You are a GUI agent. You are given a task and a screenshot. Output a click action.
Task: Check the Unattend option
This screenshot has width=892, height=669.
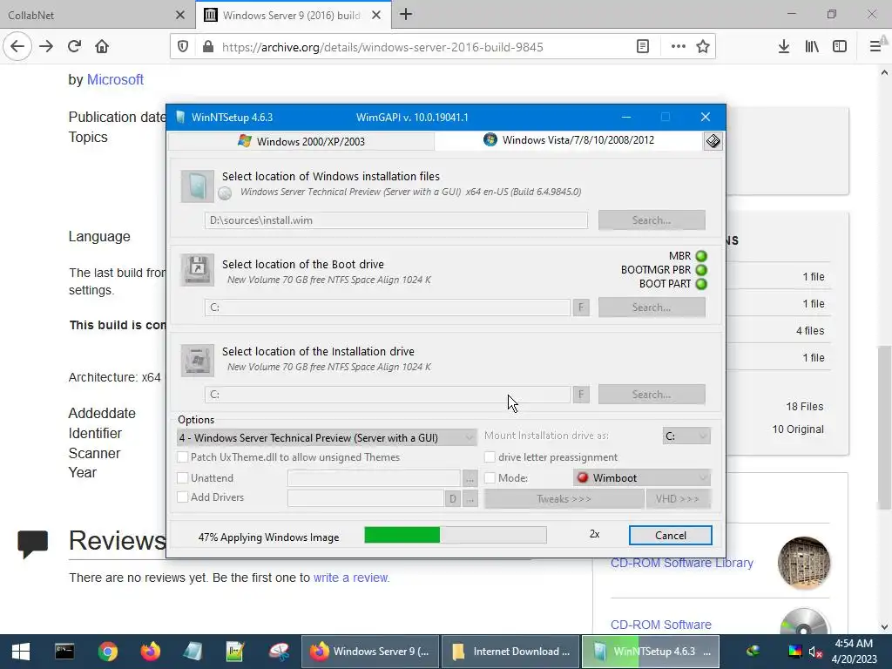click(183, 478)
